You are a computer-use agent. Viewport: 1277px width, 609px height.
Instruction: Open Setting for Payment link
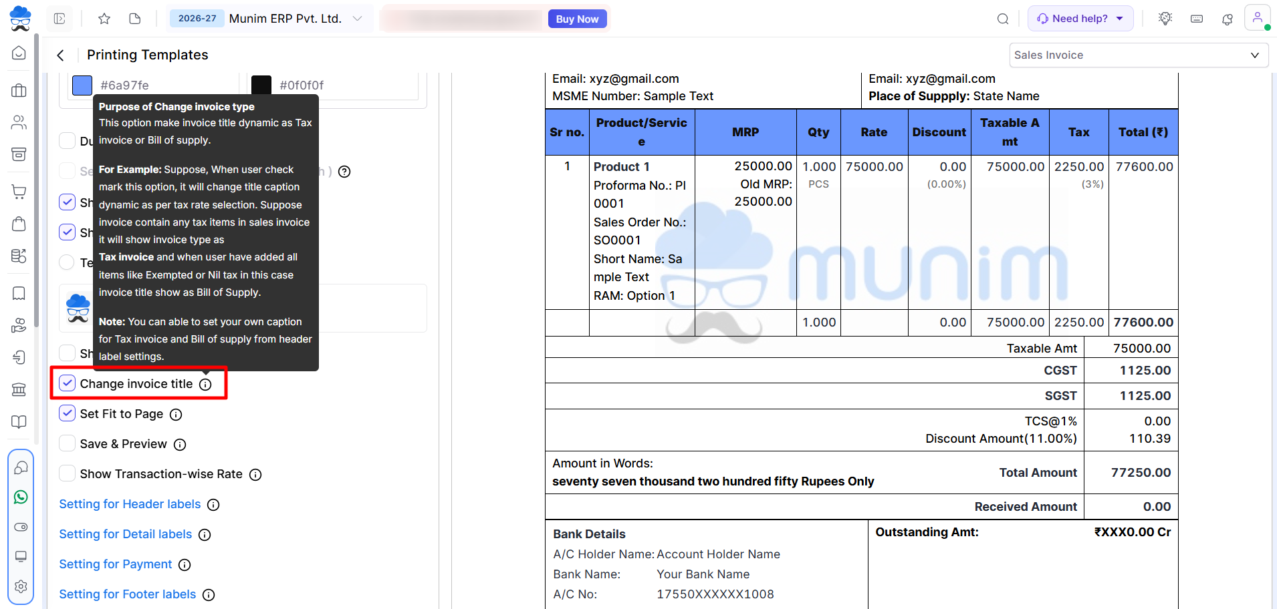pyautogui.click(x=116, y=564)
